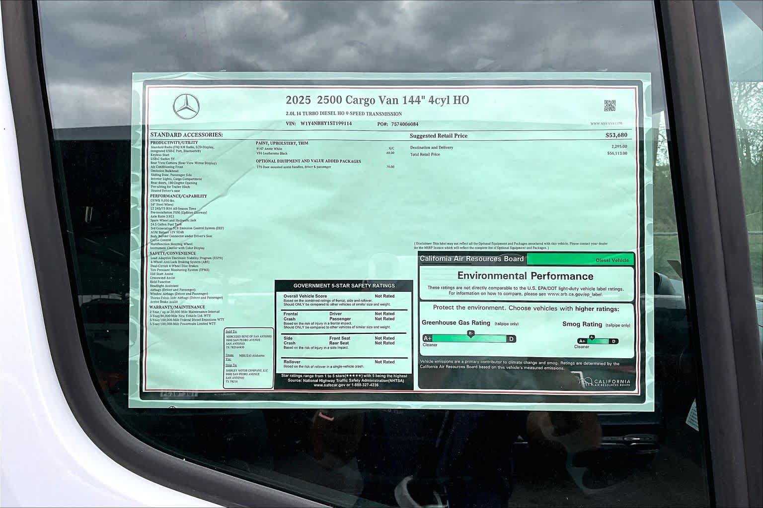Click the QR code on the sticker
This screenshot has height=508, width=763.
point(610,106)
